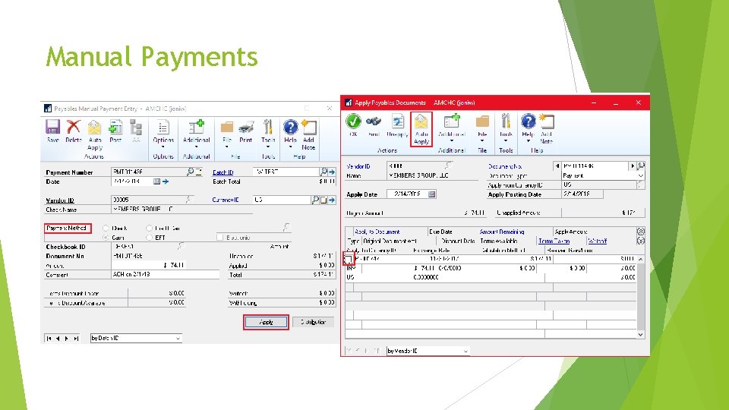Click the Payment Number lookup magnifier

[190, 172]
